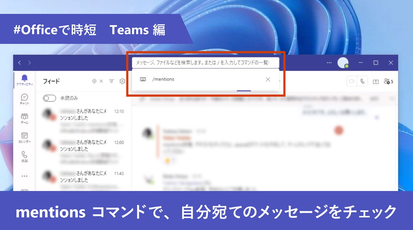The height and width of the screenshot is (230, 413).
Task: Minimize the Teams window
Action: tap(361, 63)
